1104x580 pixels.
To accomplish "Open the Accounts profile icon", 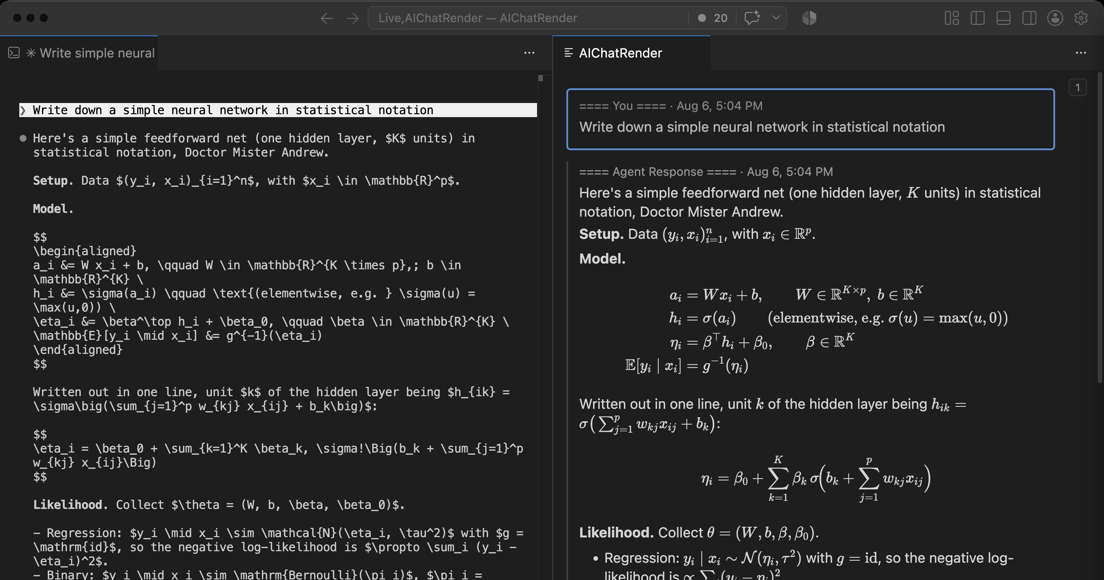I will coord(1055,18).
